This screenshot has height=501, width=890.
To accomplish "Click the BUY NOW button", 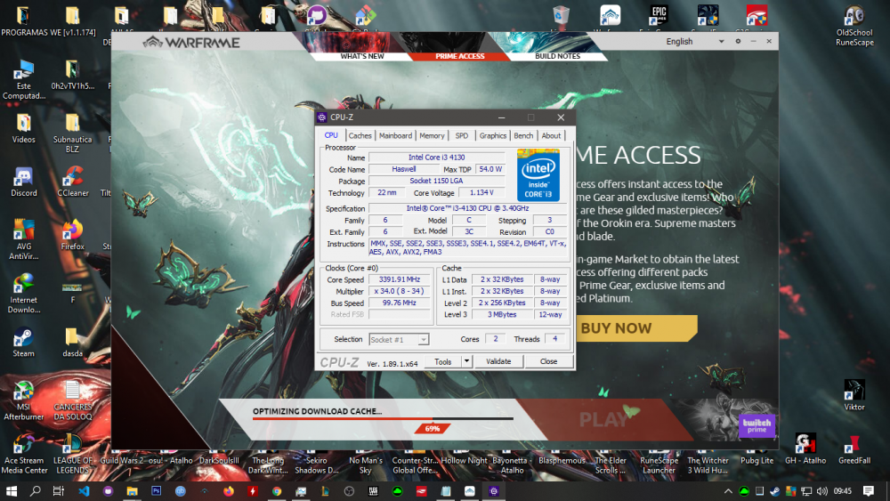I will pos(615,328).
